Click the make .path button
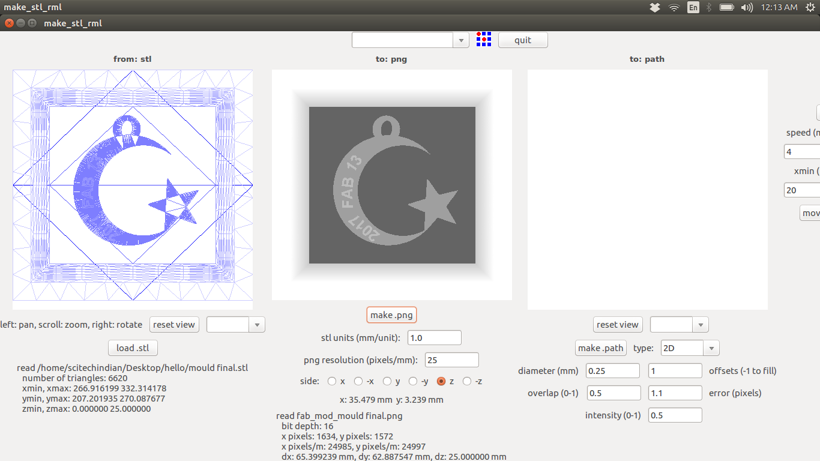 coord(600,348)
